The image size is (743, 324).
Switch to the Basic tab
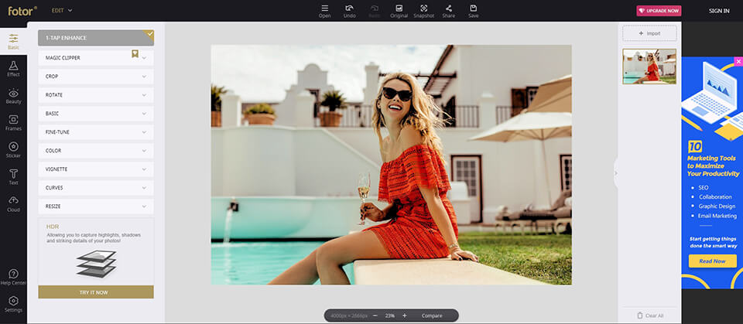point(13,40)
